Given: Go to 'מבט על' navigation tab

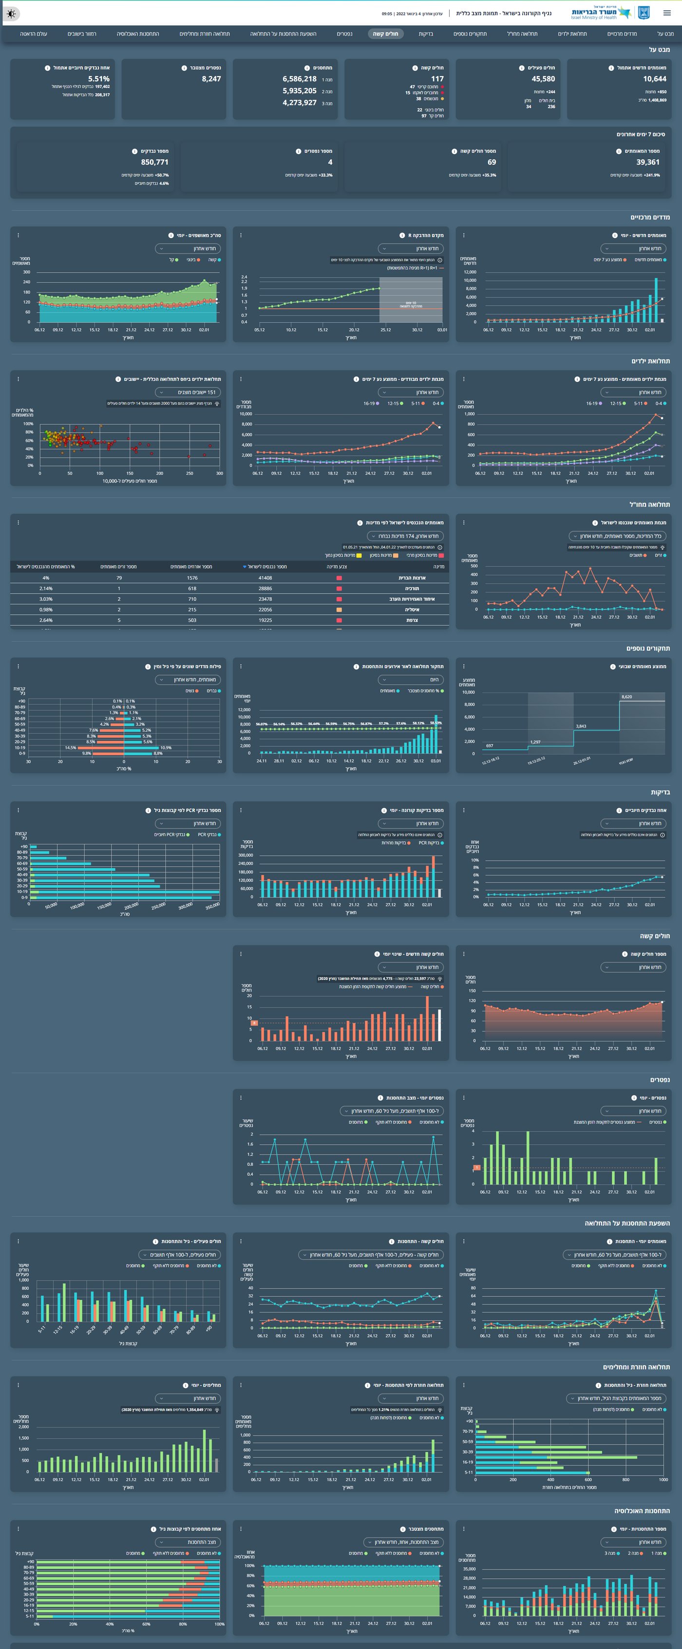Looking at the screenshot, I should [x=665, y=34].
